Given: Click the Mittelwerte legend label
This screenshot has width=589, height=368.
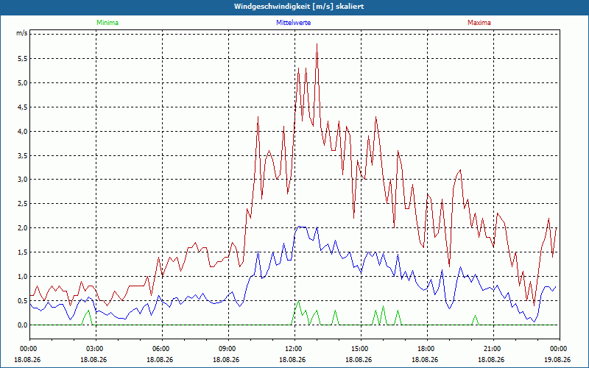Looking at the screenshot, I should point(293,23).
